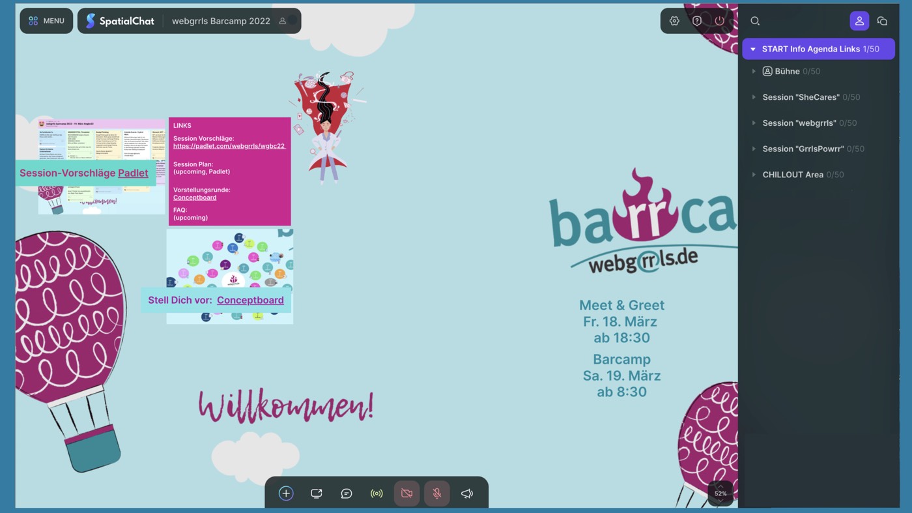The image size is (912, 513).
Task: Open the Padlet link for Session-Vorschläge
Action: pyautogui.click(x=133, y=173)
